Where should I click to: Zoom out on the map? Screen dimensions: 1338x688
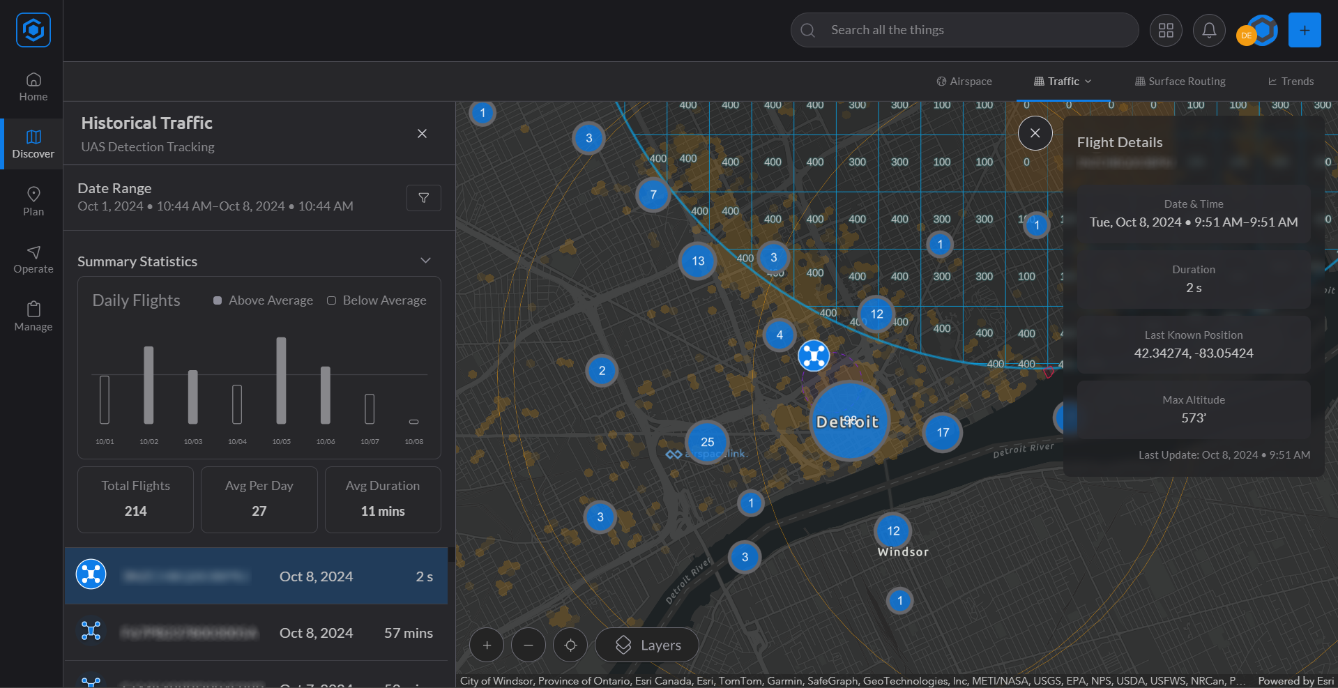[529, 645]
